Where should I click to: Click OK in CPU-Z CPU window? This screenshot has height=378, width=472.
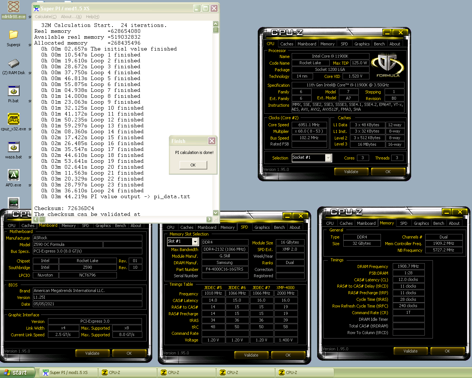pos(388,172)
